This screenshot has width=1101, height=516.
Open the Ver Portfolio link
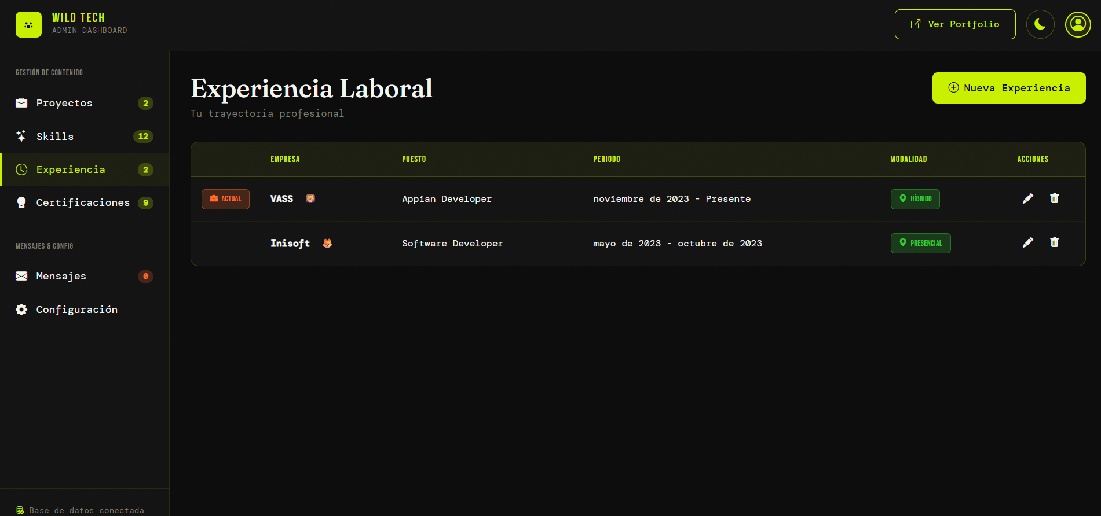coord(955,24)
